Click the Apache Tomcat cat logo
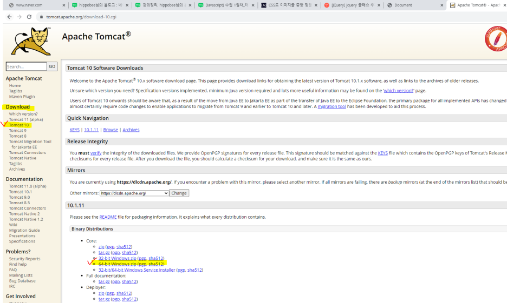This screenshot has height=303, width=507. [31, 41]
